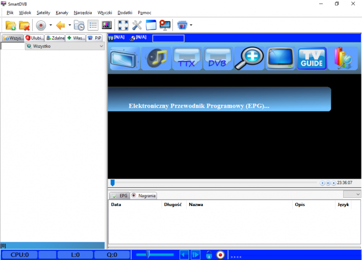The width and height of the screenshot is (362, 260).
Task: Switch to the PiP tab
Action: point(94,38)
